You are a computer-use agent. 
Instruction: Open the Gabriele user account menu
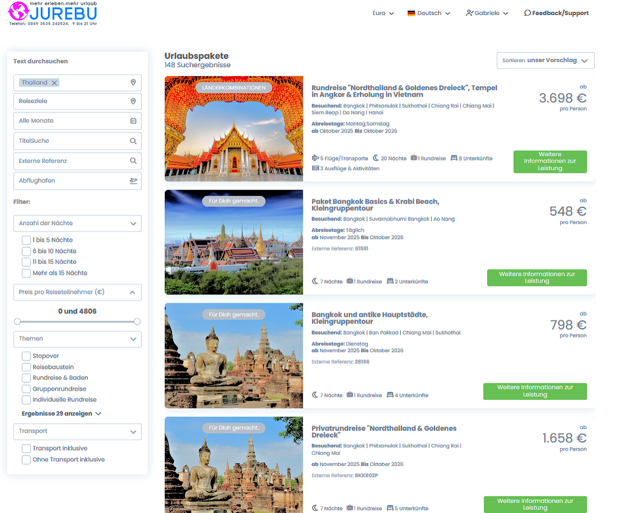pos(487,13)
